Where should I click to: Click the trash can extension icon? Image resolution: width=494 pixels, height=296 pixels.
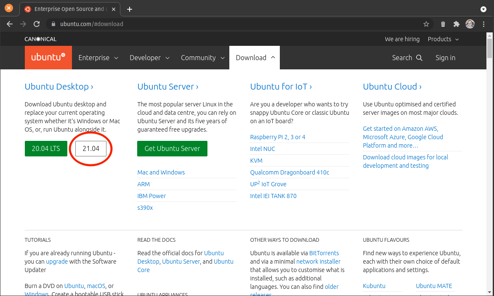443,24
